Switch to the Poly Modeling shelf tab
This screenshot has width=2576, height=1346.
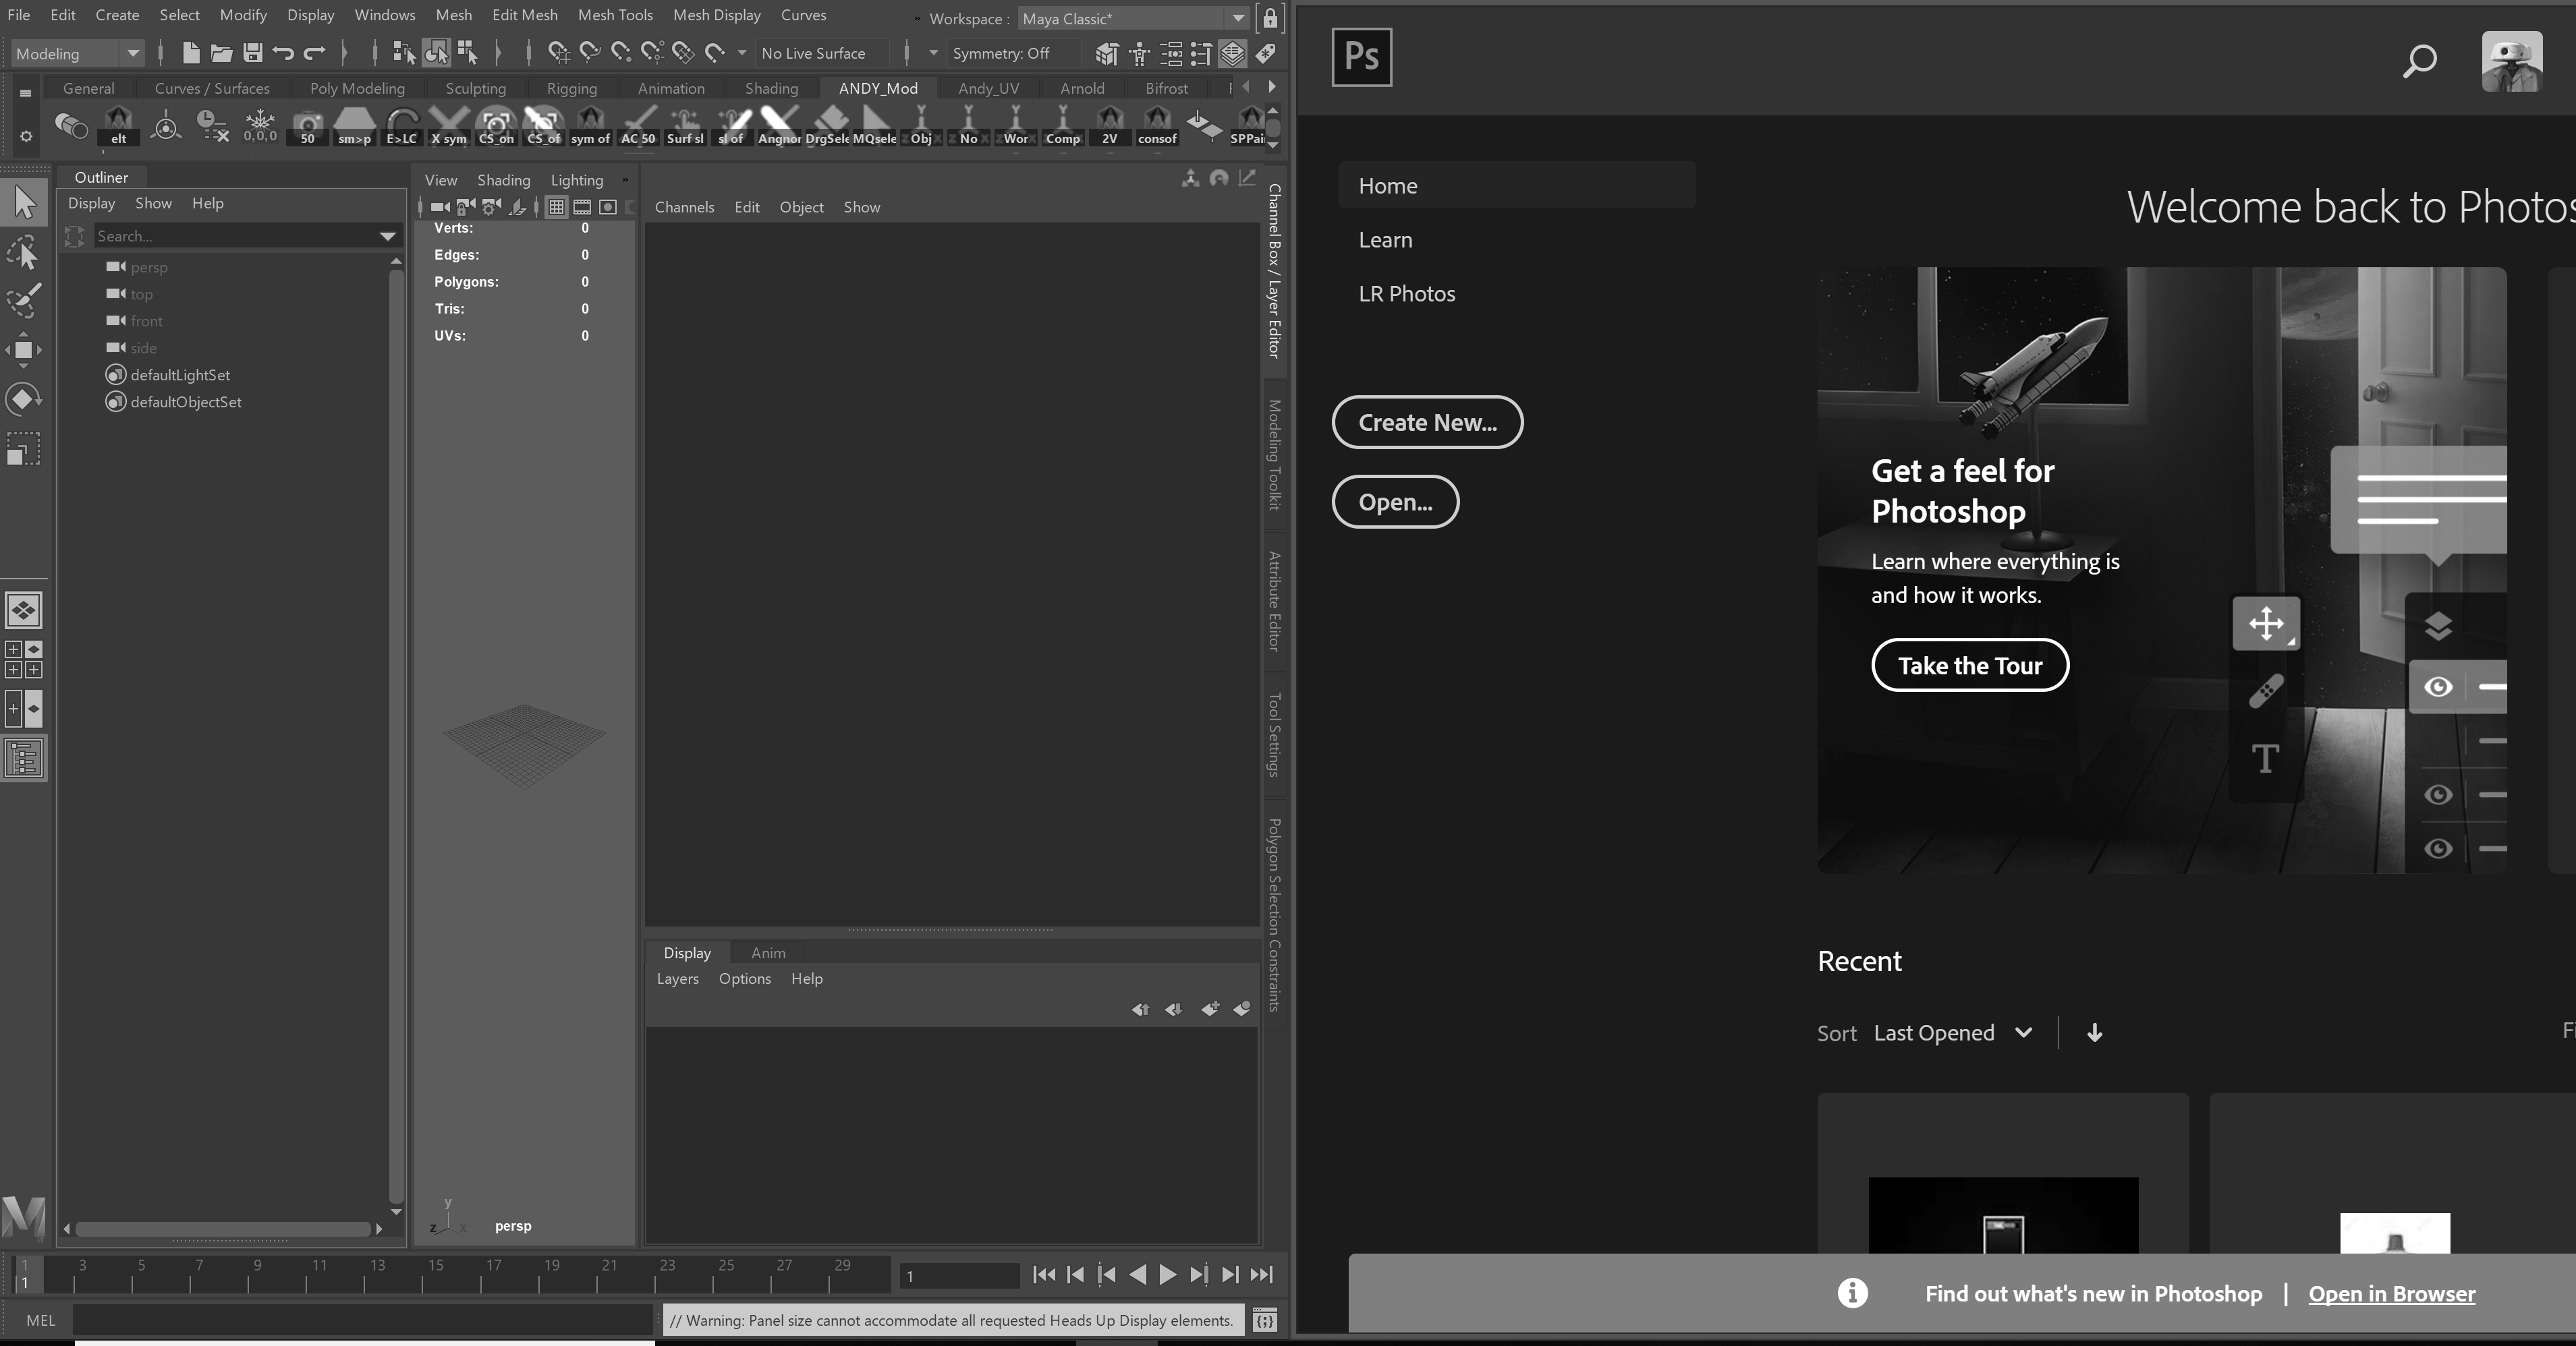click(357, 88)
